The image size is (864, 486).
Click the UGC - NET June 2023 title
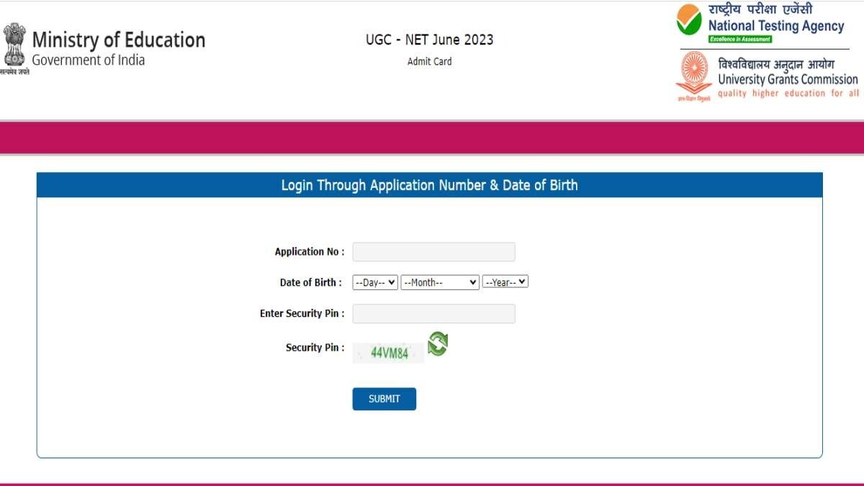click(x=429, y=40)
